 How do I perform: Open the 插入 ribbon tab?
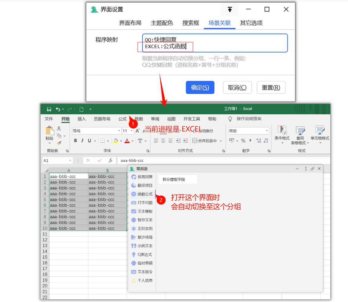pyautogui.click(x=81, y=119)
